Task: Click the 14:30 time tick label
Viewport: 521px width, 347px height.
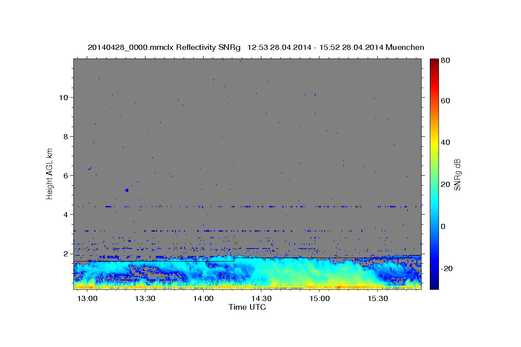Action: pyautogui.click(x=261, y=299)
